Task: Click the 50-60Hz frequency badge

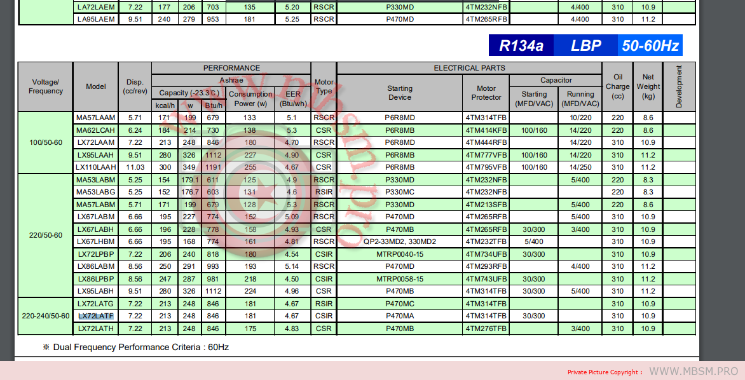Action: tap(650, 46)
